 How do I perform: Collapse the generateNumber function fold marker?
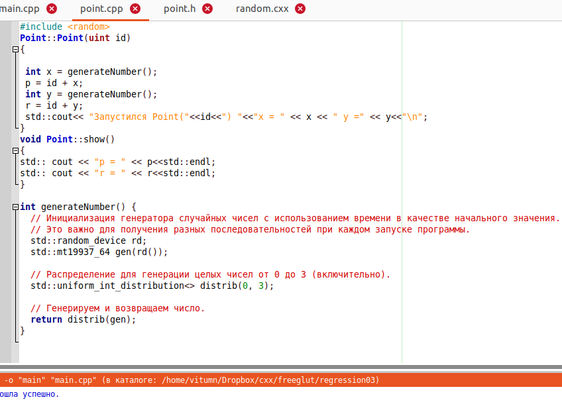click(x=15, y=207)
